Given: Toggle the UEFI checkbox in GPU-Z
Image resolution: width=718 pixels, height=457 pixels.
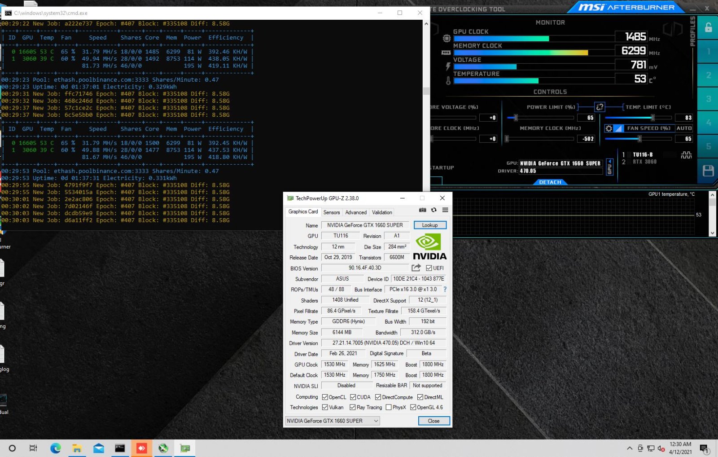Looking at the screenshot, I should (429, 268).
